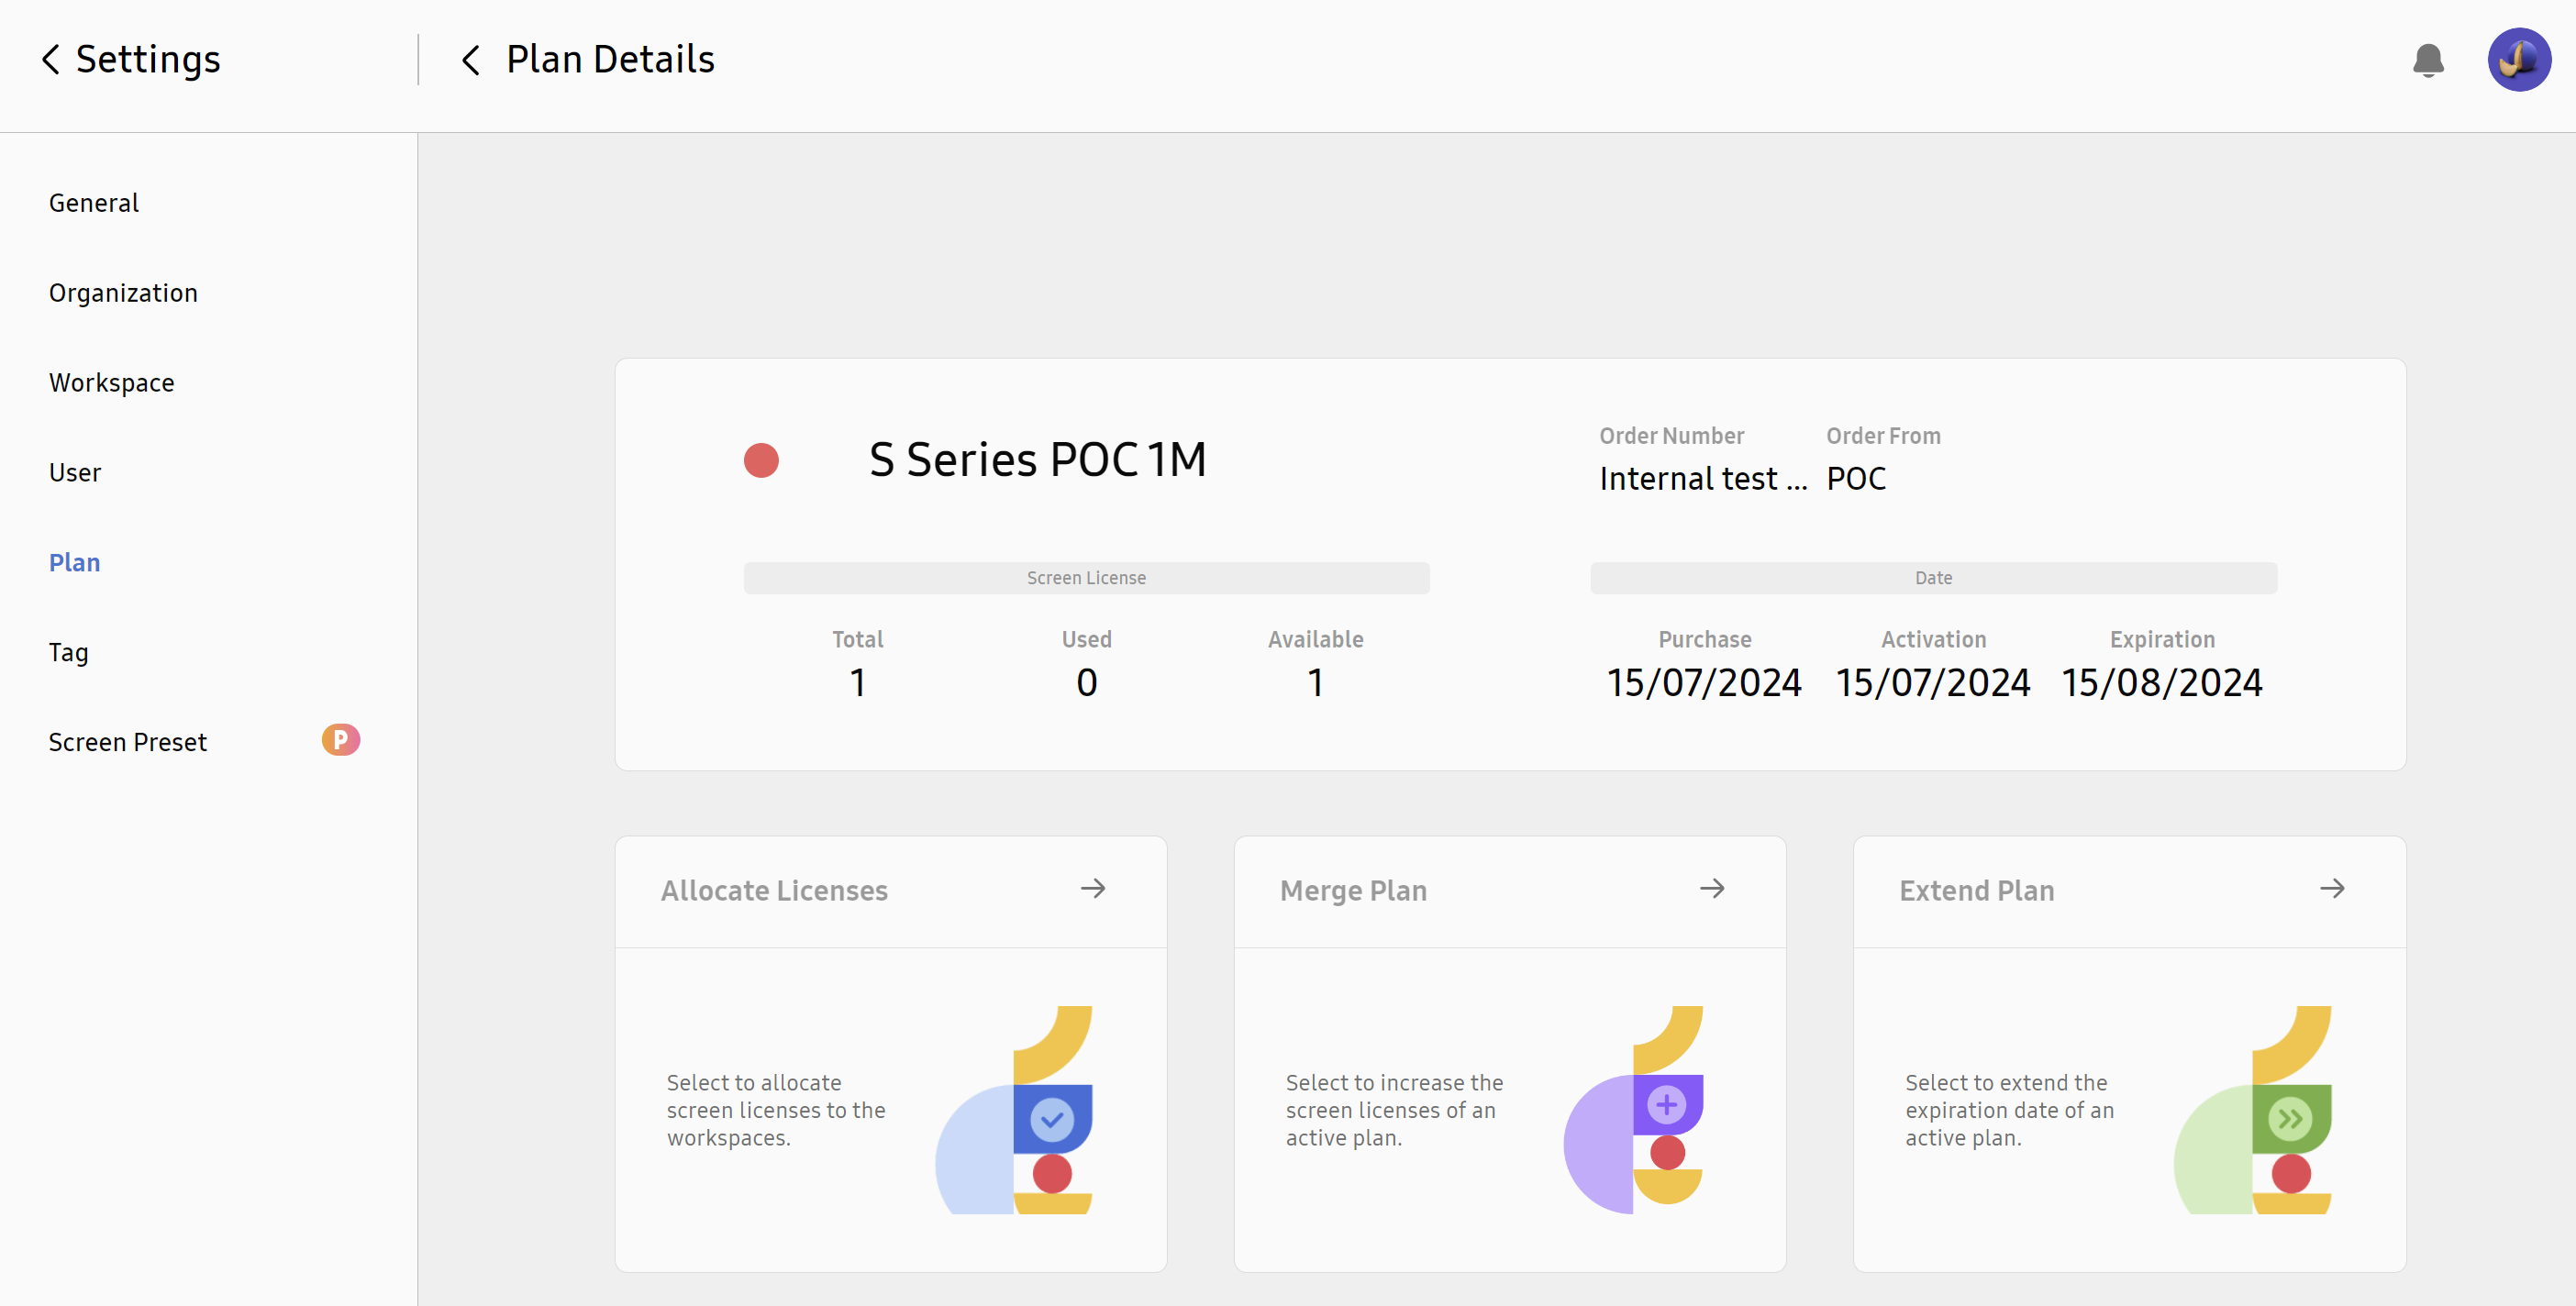Screen dimensions: 2576x1306
Task: Click the red plan status dot
Action: [761, 460]
